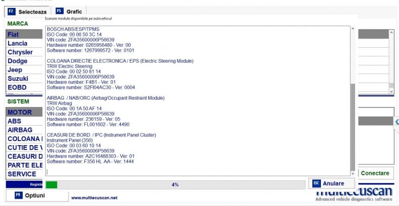The height and width of the screenshot is (206, 399).
Task: Click the model list scrollbar down arrow
Action: 392,92
